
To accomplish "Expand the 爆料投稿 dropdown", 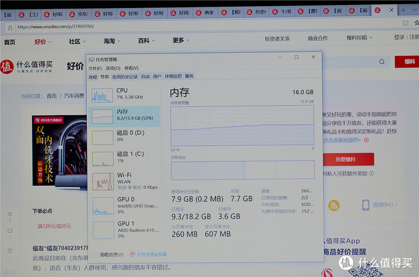I will click(359, 38).
